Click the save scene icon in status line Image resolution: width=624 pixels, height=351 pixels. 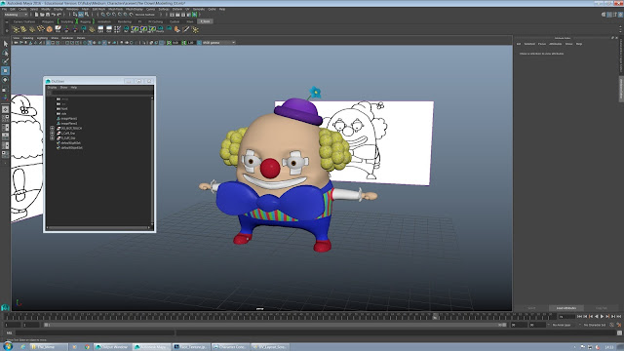(48, 15)
